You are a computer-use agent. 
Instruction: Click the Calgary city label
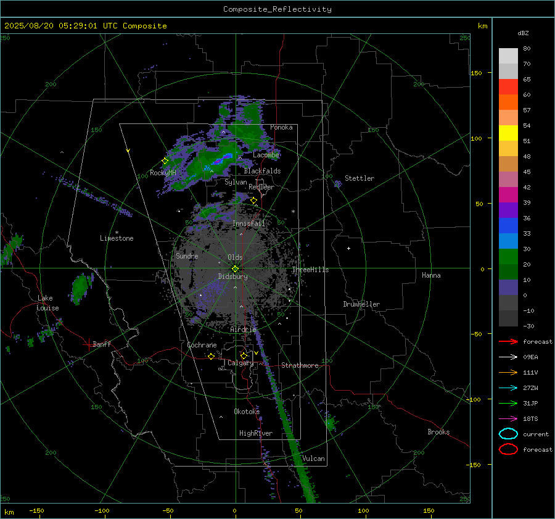point(240,363)
